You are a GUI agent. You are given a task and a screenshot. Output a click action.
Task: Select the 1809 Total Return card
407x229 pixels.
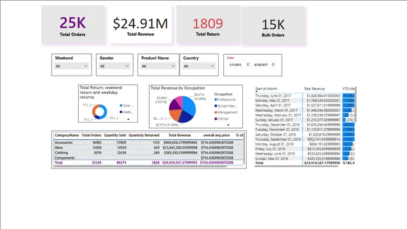tap(208, 25)
